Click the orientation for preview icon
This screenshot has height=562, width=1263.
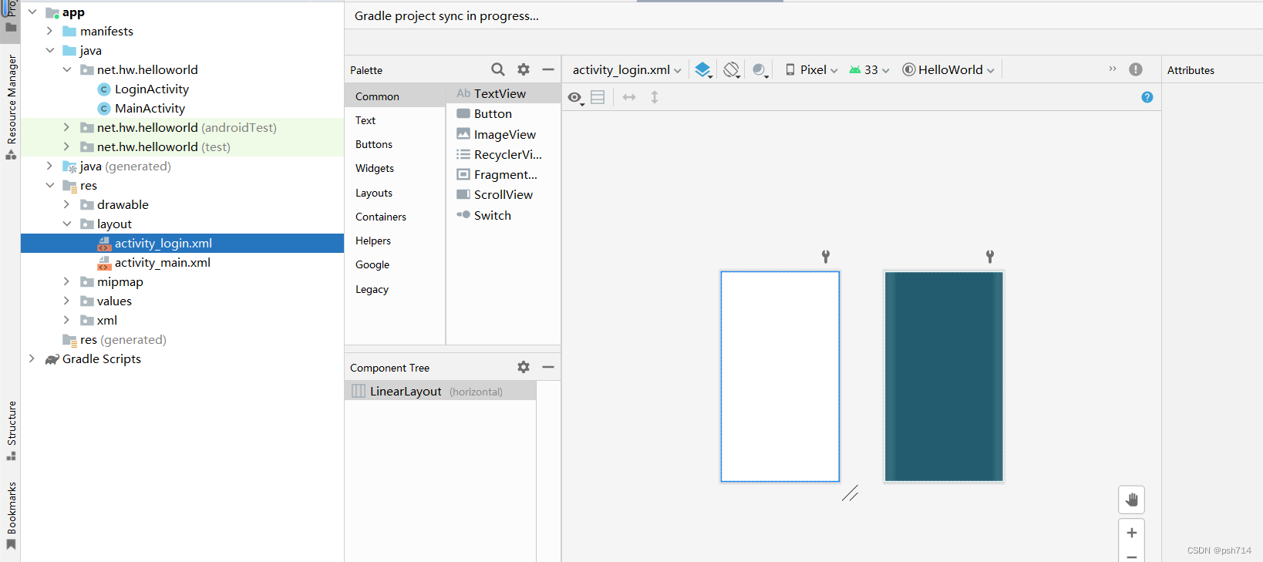pos(732,70)
